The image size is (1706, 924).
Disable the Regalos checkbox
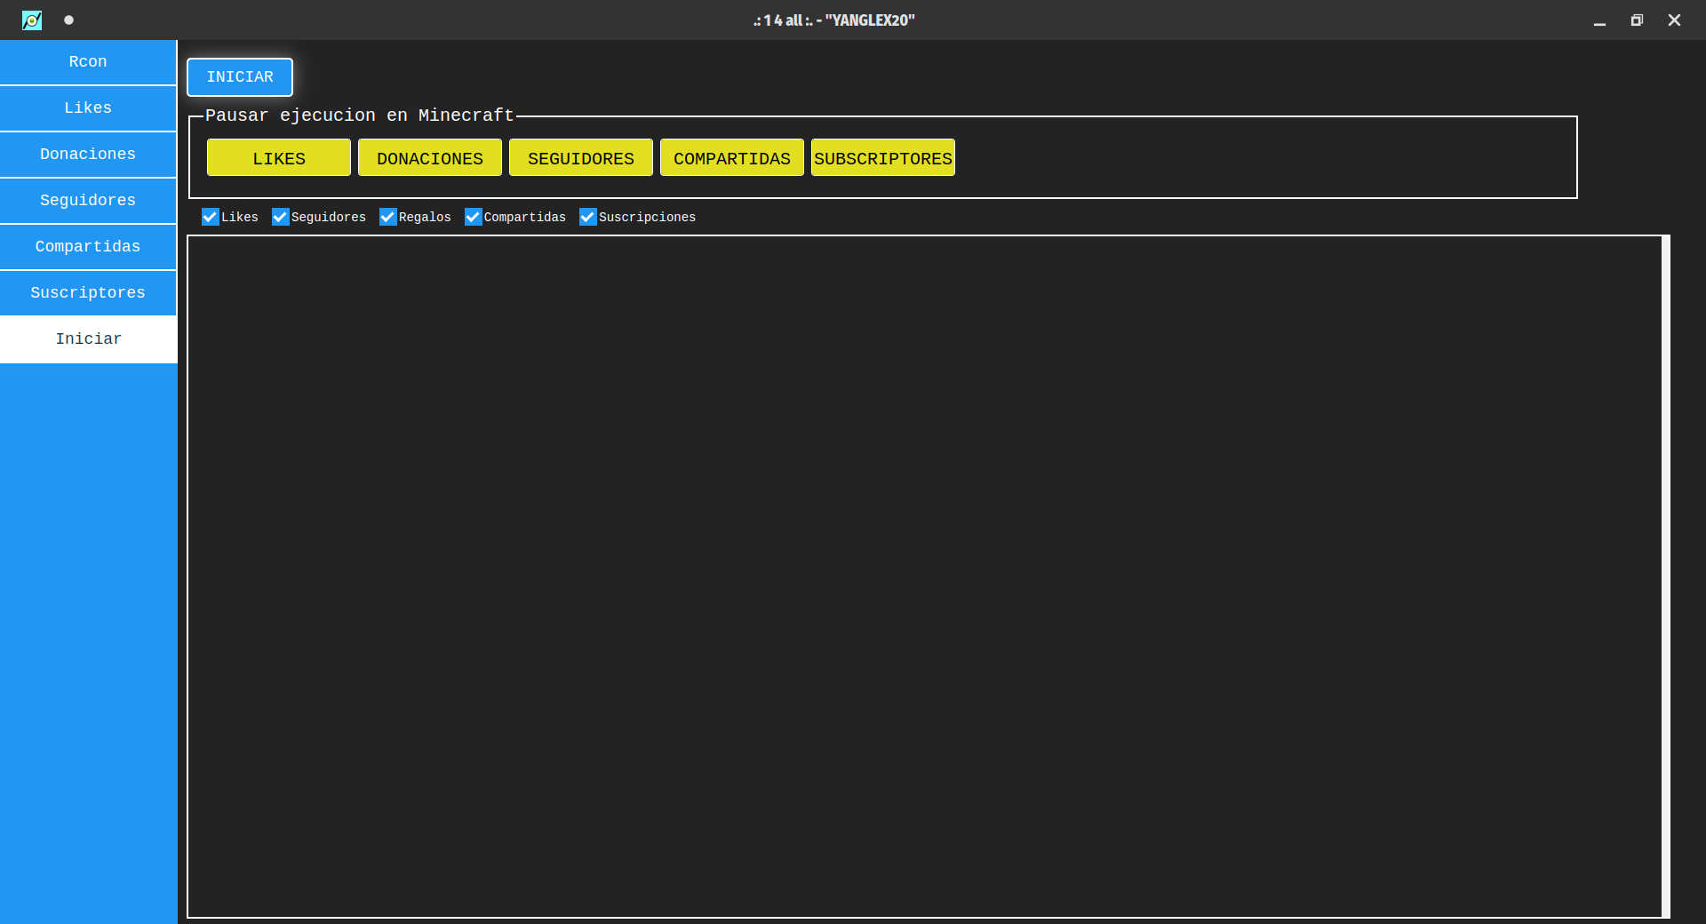coord(388,217)
